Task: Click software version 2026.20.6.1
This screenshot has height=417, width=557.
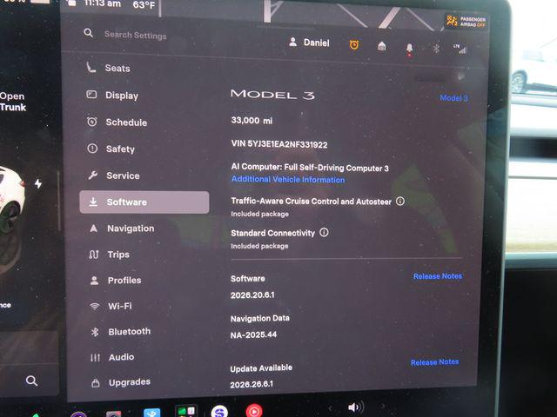Action: pyautogui.click(x=252, y=295)
